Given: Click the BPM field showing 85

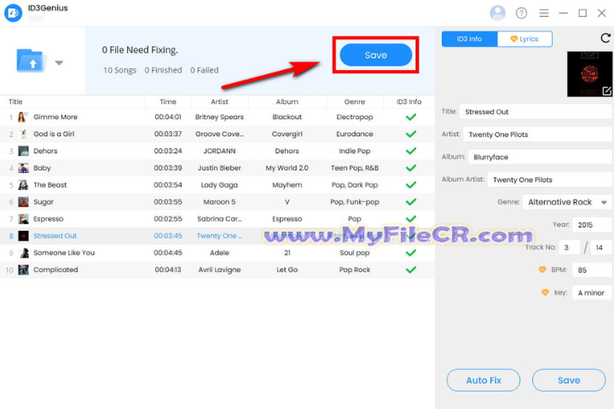Looking at the screenshot, I should coord(592,270).
